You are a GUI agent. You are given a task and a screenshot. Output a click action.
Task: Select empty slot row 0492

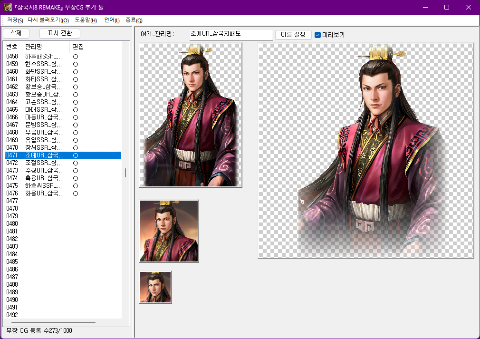tap(63, 315)
